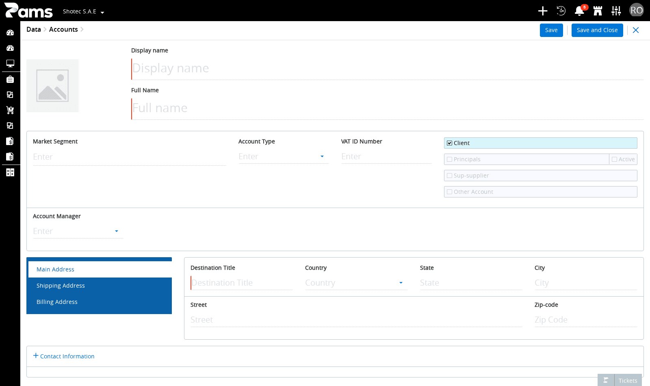Check the Active checkbox
This screenshot has width=650, height=386.
coord(614,159)
